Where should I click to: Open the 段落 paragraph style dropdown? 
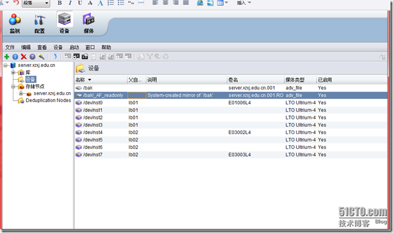[x=36, y=3]
